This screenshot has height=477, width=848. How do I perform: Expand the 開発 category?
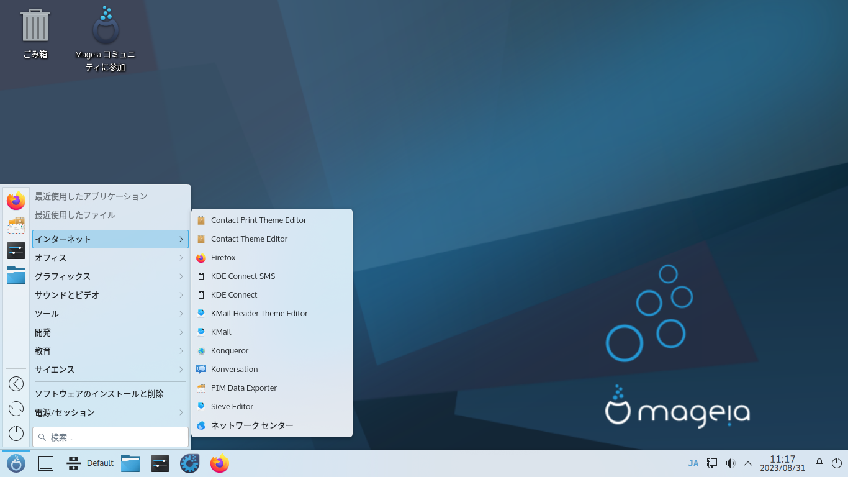point(111,332)
